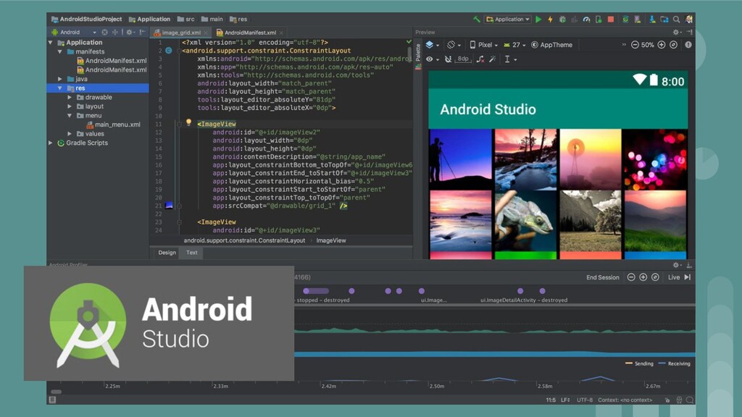The image size is (742, 417).
Task: Expand the layout folder
Action: click(70, 106)
